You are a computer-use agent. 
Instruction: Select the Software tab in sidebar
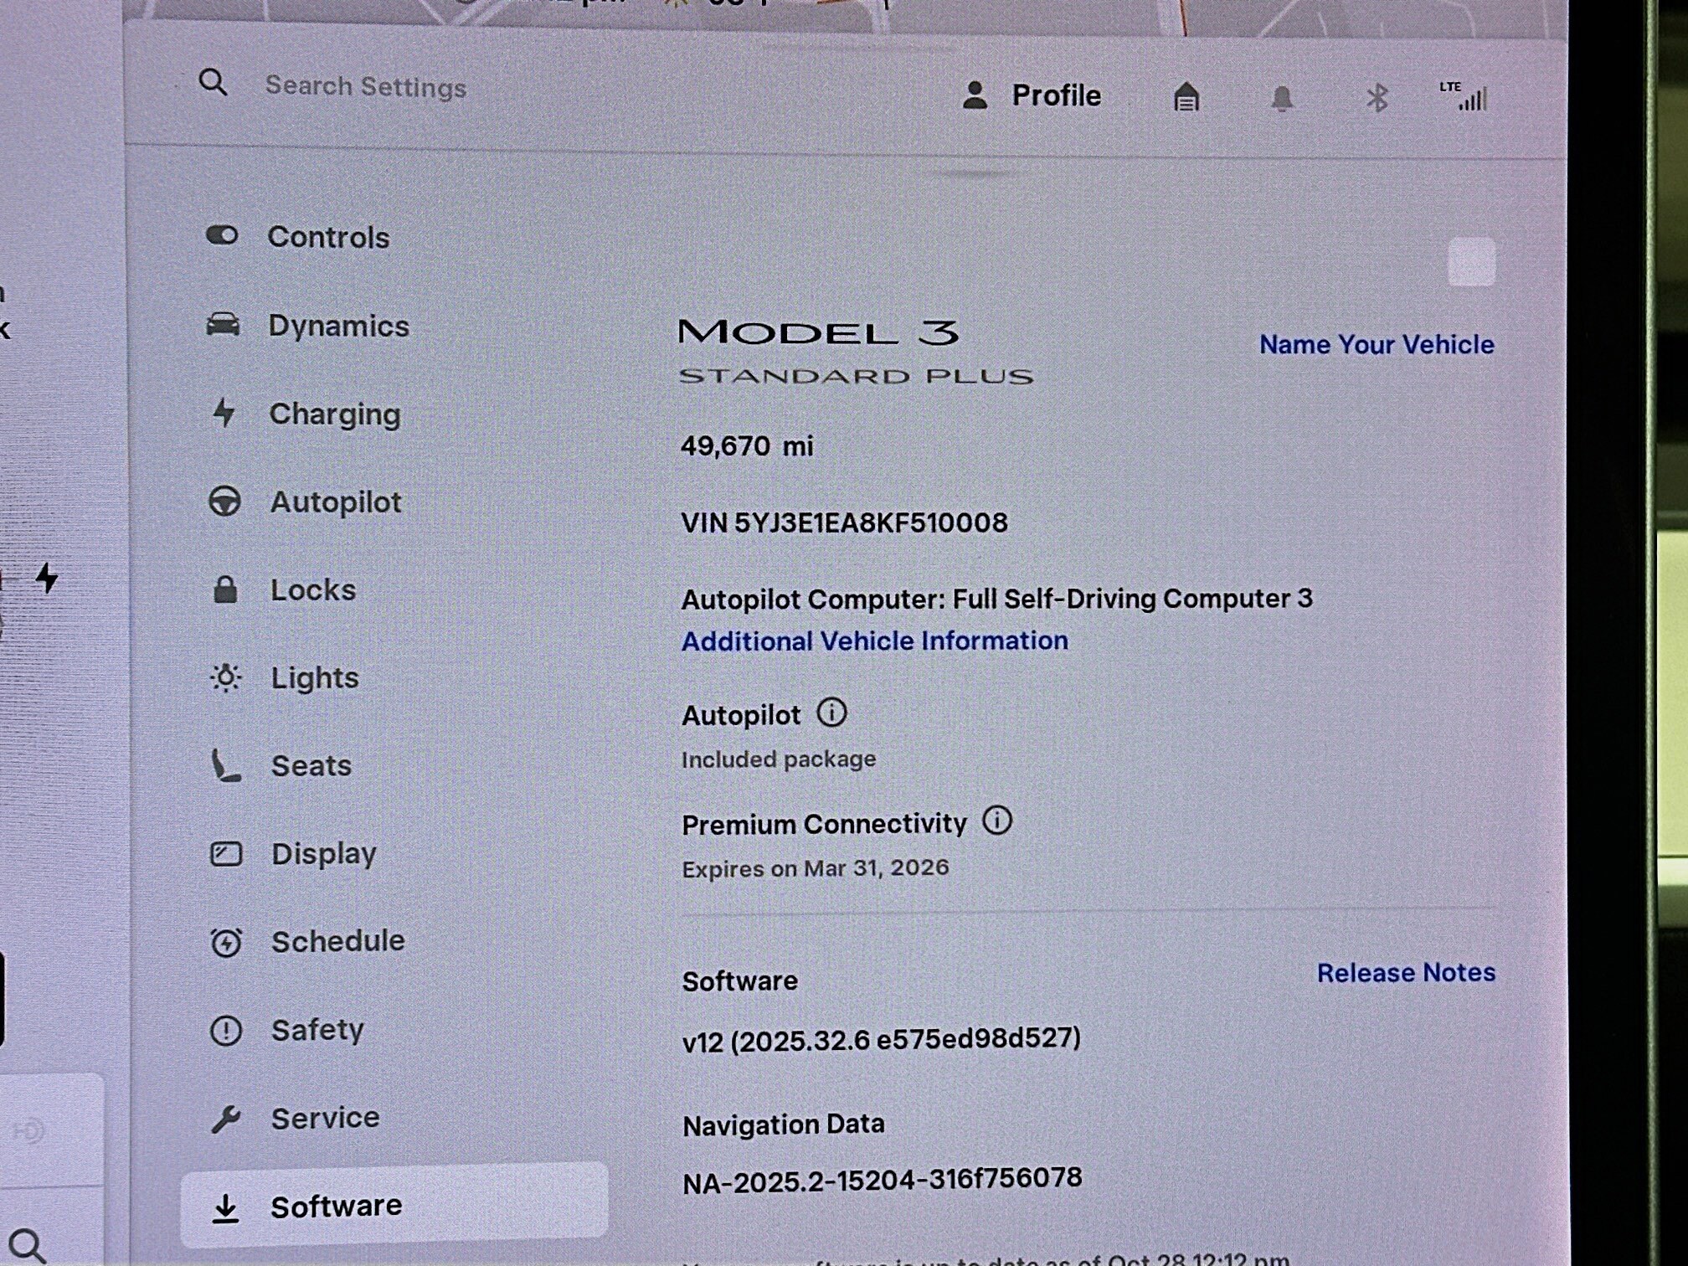click(336, 1207)
